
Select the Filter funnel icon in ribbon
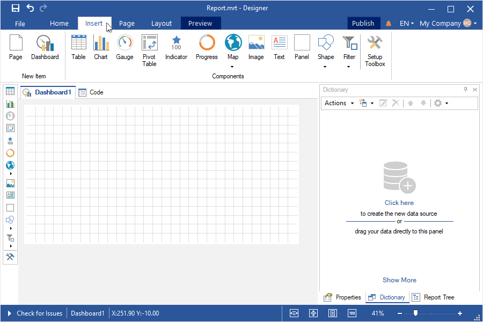pyautogui.click(x=349, y=42)
